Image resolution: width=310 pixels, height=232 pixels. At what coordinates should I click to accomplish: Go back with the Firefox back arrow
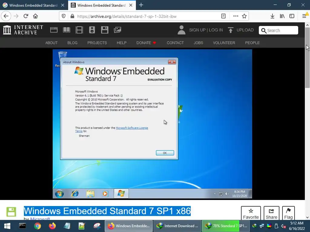[x=6, y=16]
